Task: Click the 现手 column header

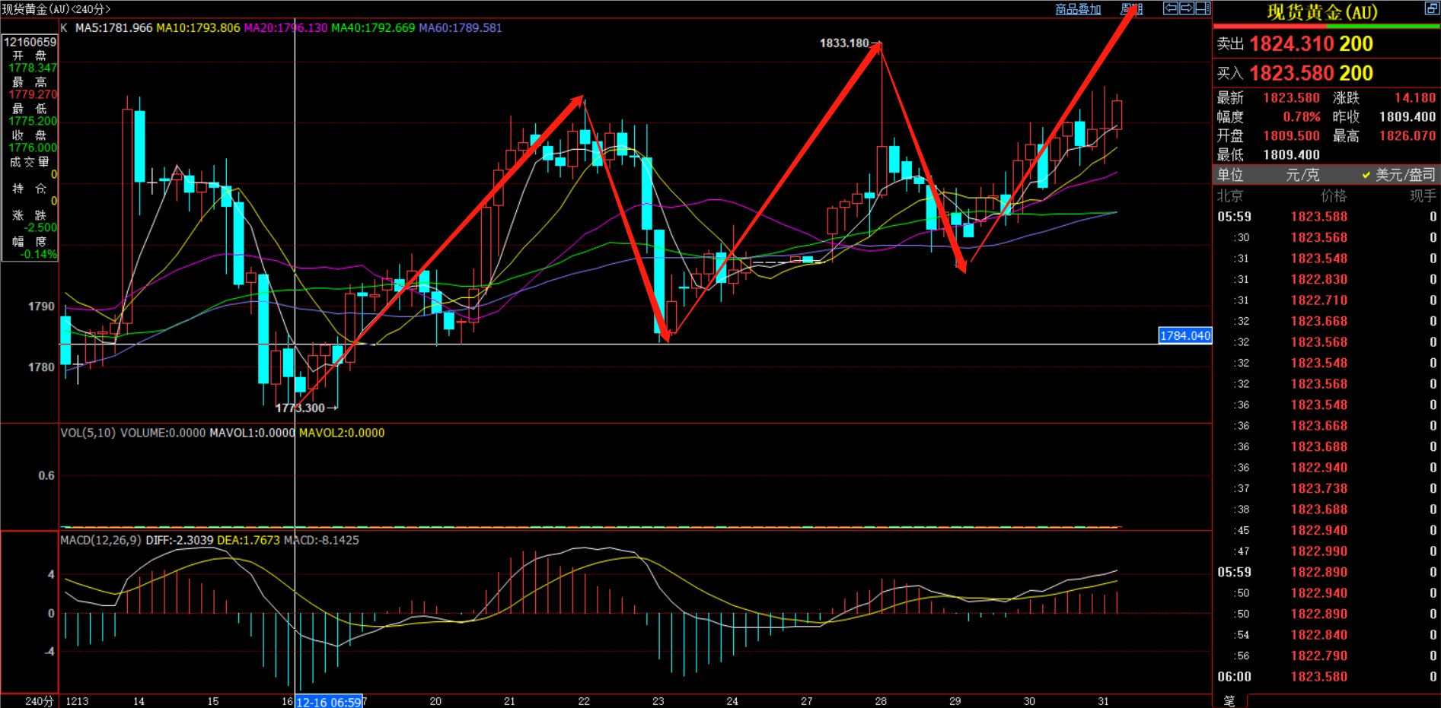Action: [1422, 196]
